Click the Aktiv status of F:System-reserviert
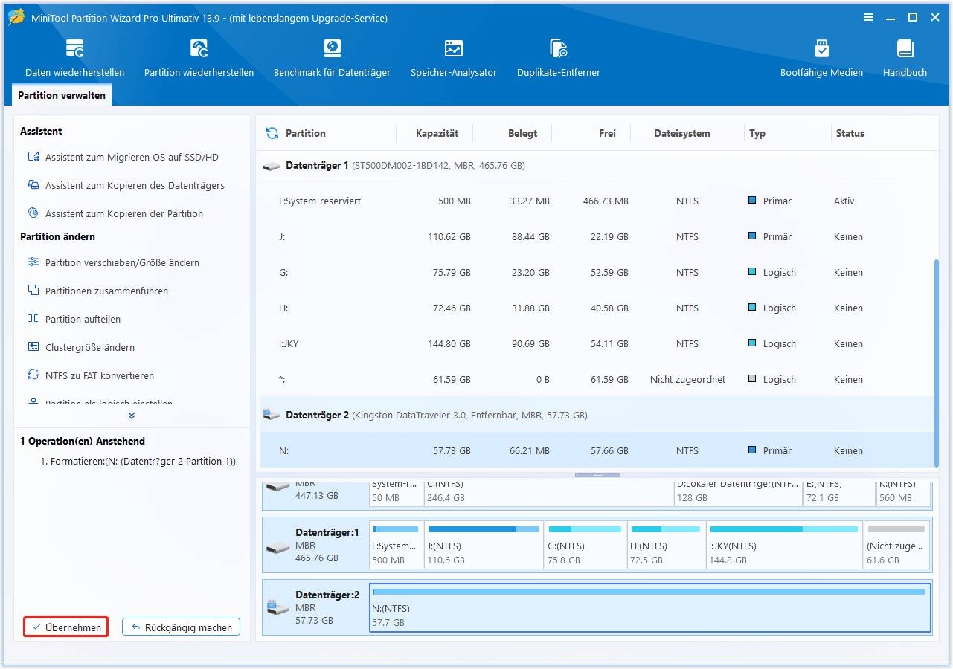Screen dimensions: 953x669 tap(844, 201)
